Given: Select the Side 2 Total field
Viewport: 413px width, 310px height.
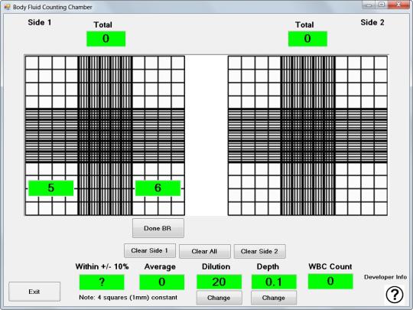Looking at the screenshot, I should (x=307, y=38).
